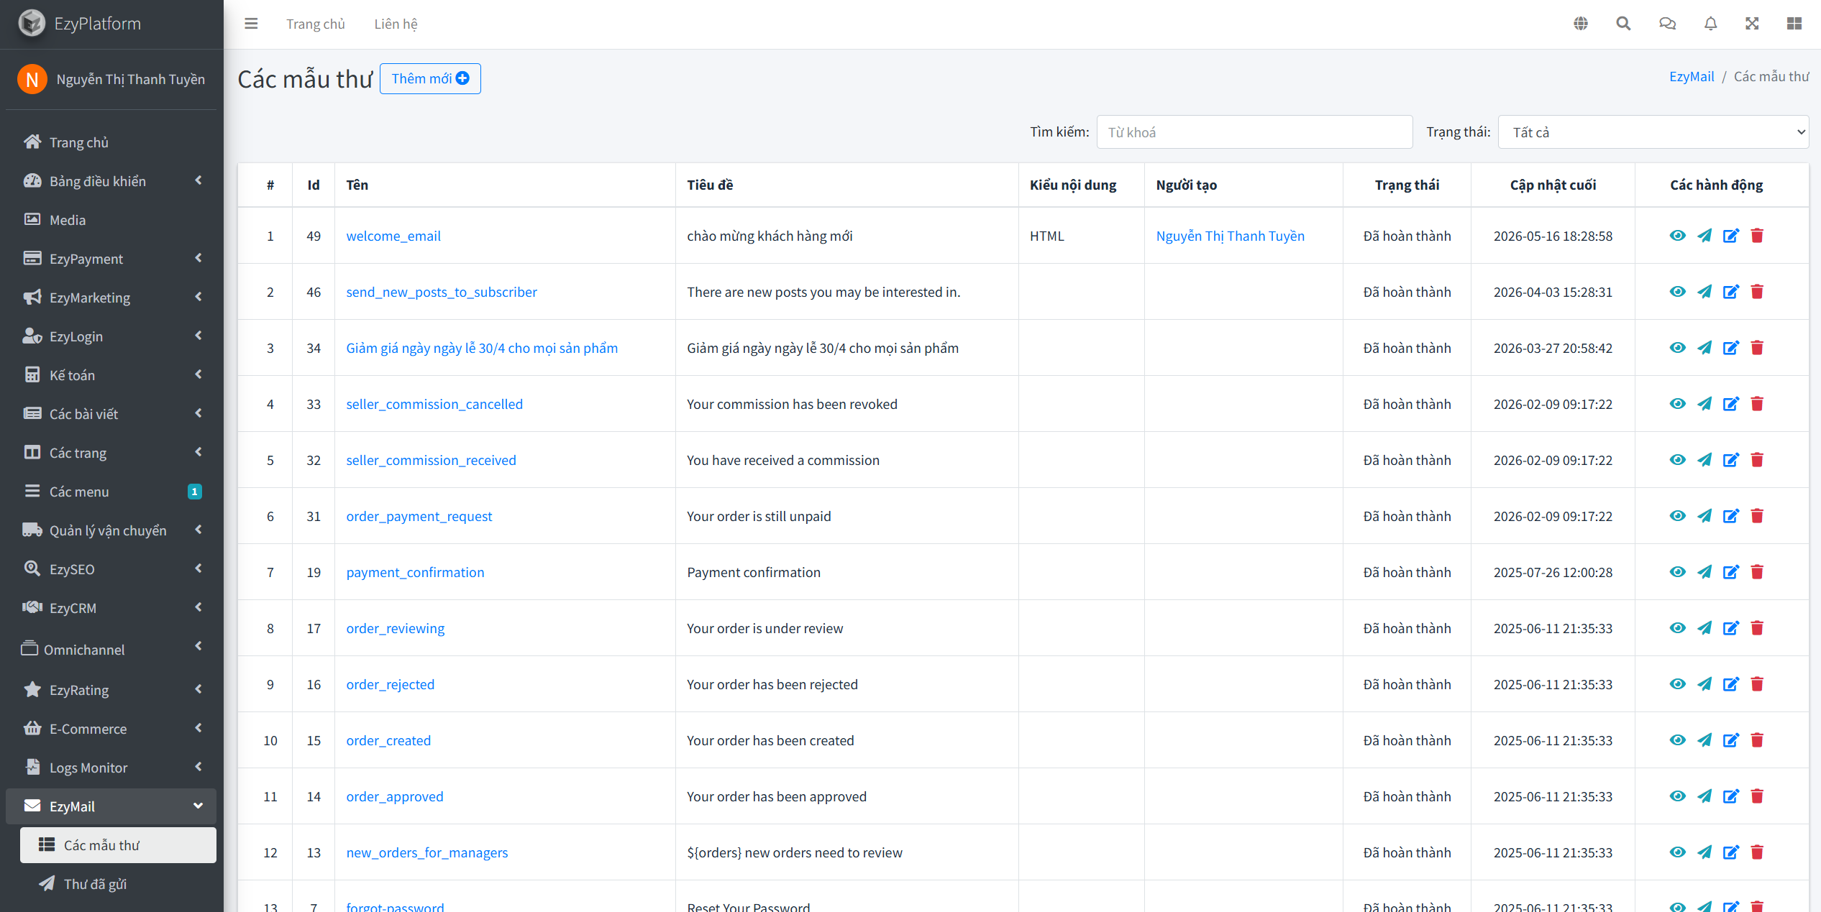This screenshot has height=912, width=1821.
Task: Open Media in sidebar
Action: pyautogui.click(x=111, y=220)
